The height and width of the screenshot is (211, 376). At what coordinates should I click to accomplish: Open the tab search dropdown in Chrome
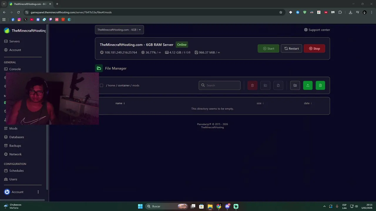[4, 4]
